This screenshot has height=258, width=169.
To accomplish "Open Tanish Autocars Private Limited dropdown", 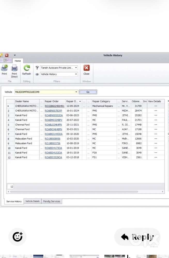I will (76, 68).
